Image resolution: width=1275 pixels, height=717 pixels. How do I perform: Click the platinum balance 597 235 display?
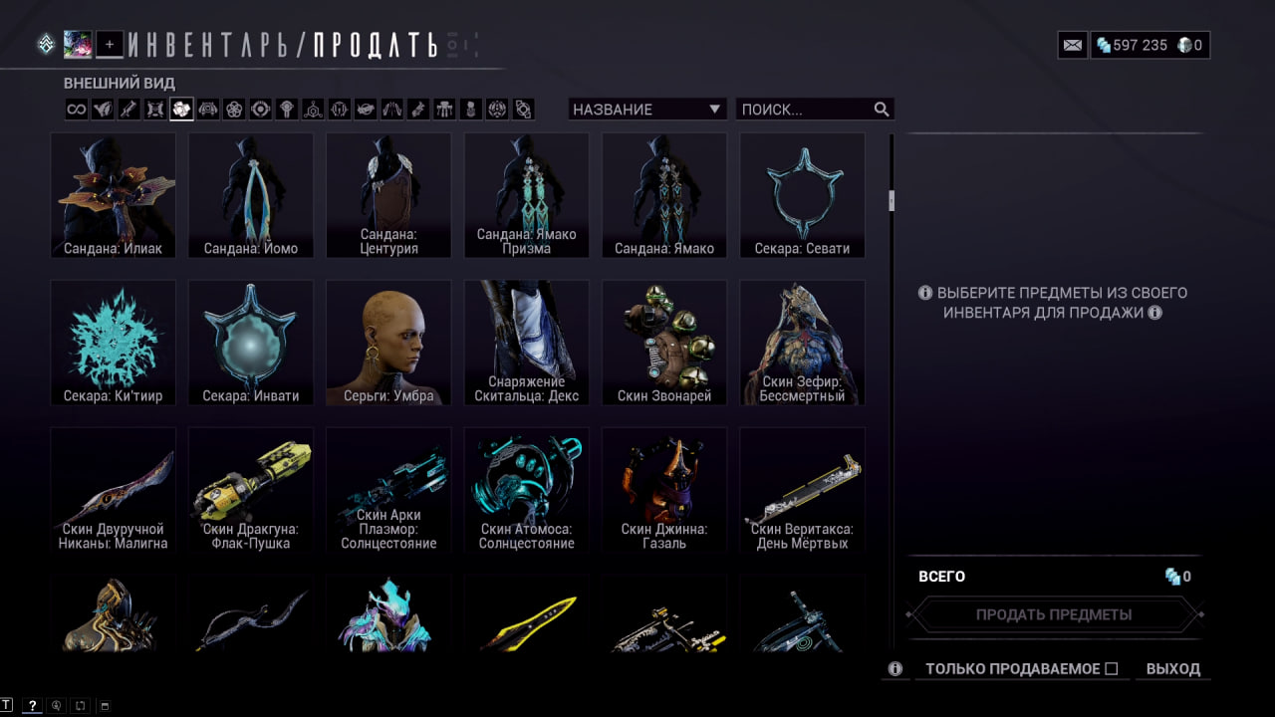coord(1131,45)
